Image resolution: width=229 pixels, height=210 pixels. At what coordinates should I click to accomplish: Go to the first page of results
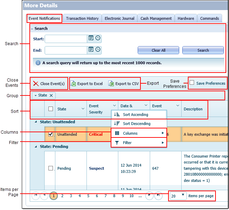pos(36,195)
